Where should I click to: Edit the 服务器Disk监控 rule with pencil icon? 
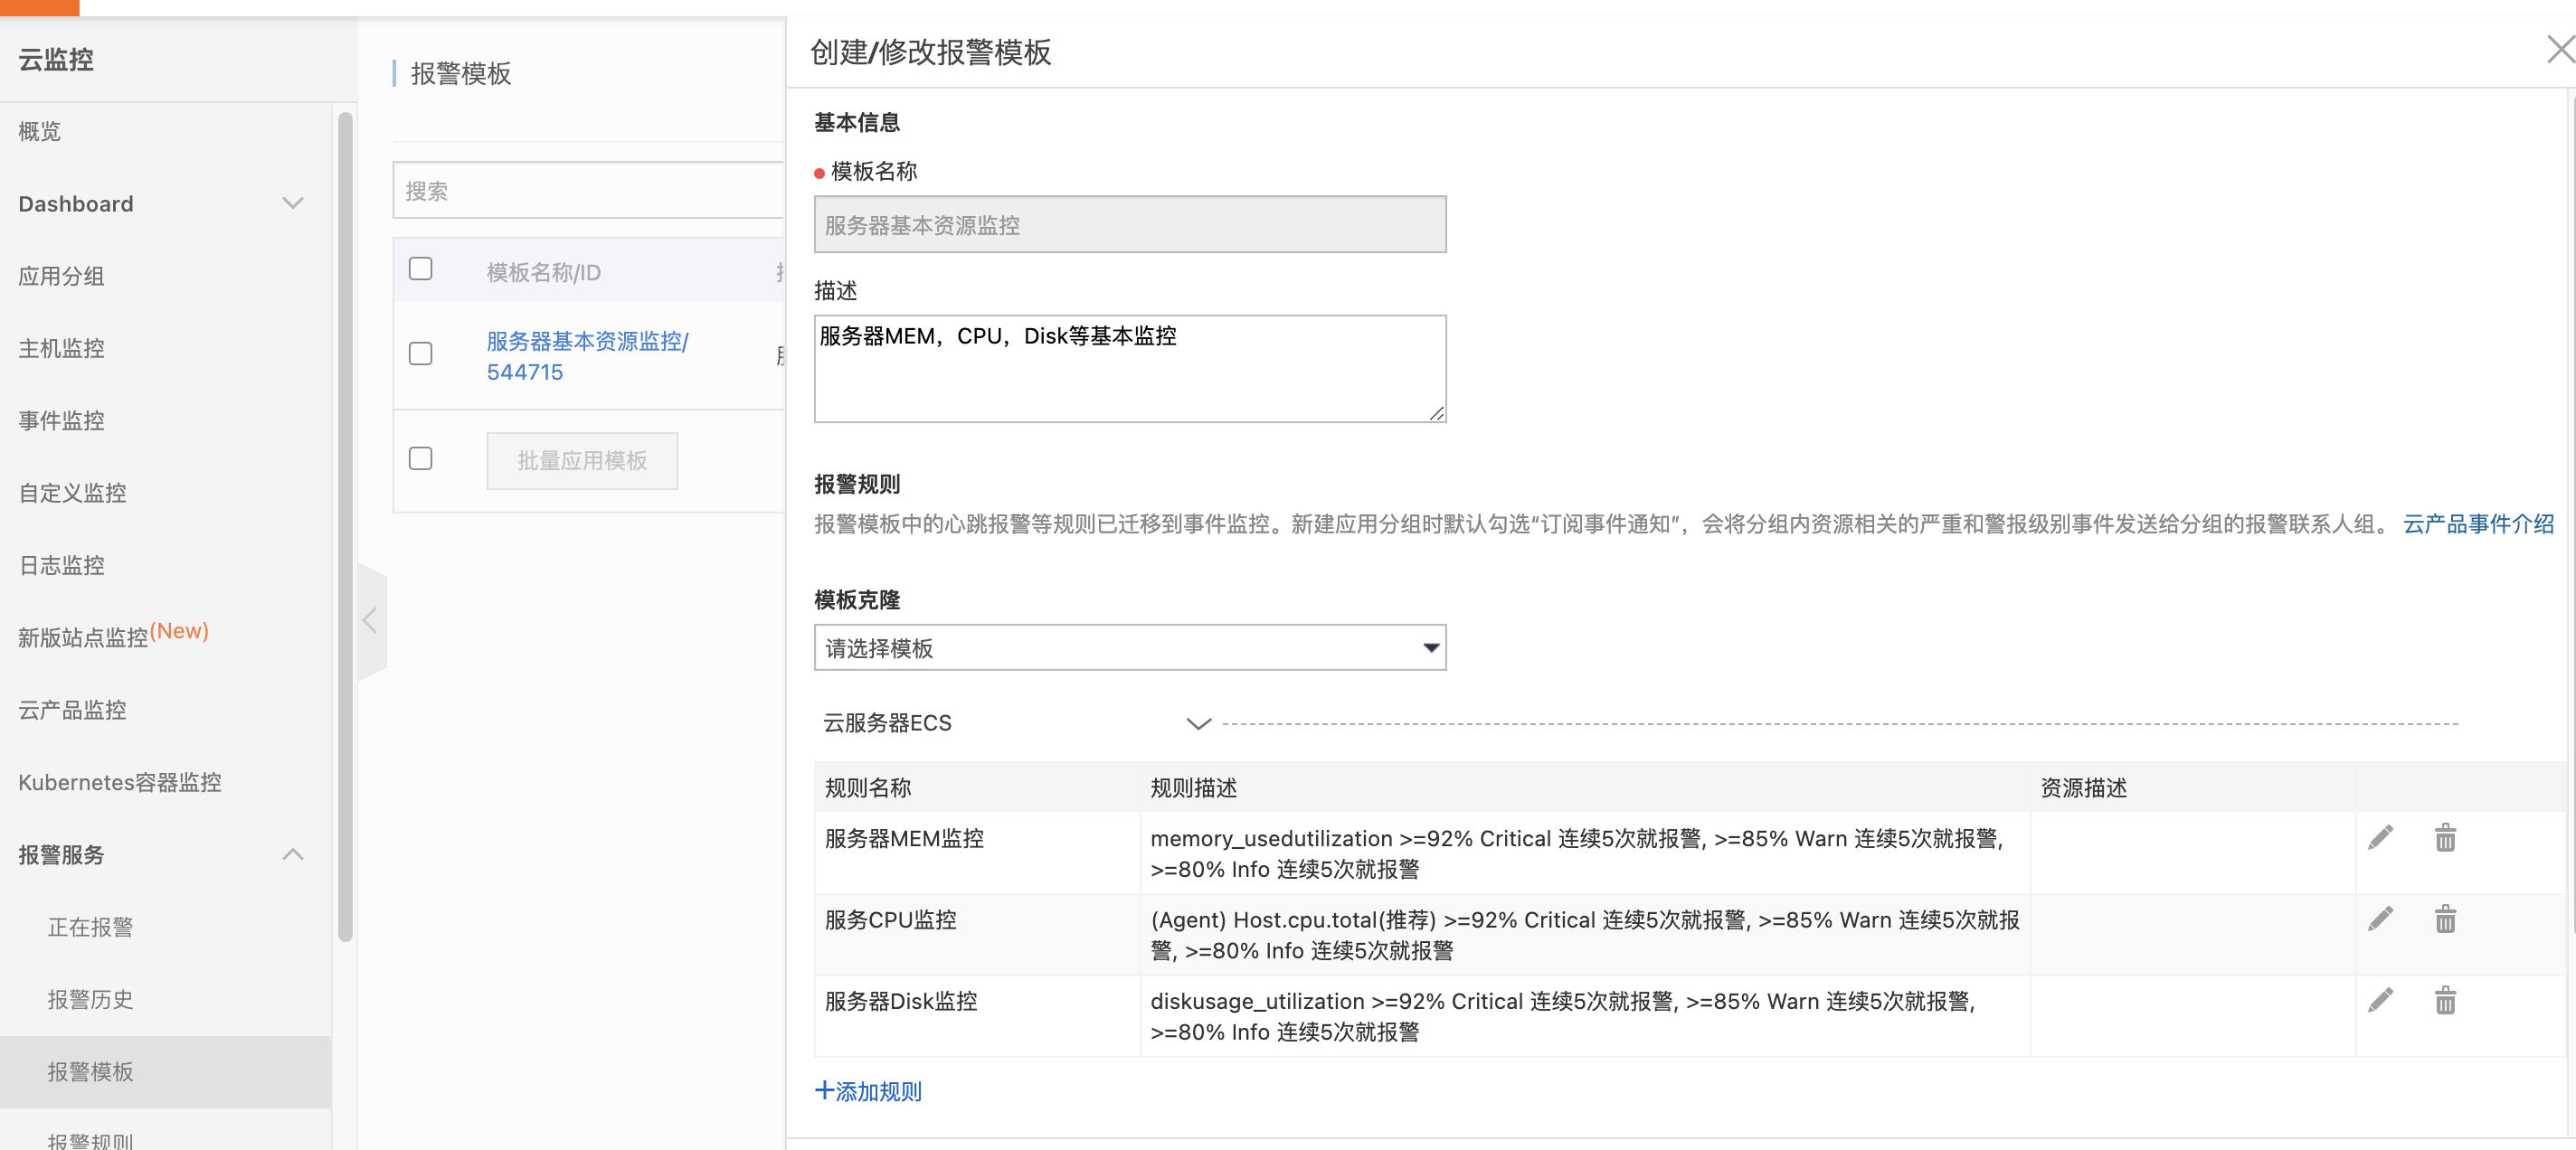point(2380,1000)
